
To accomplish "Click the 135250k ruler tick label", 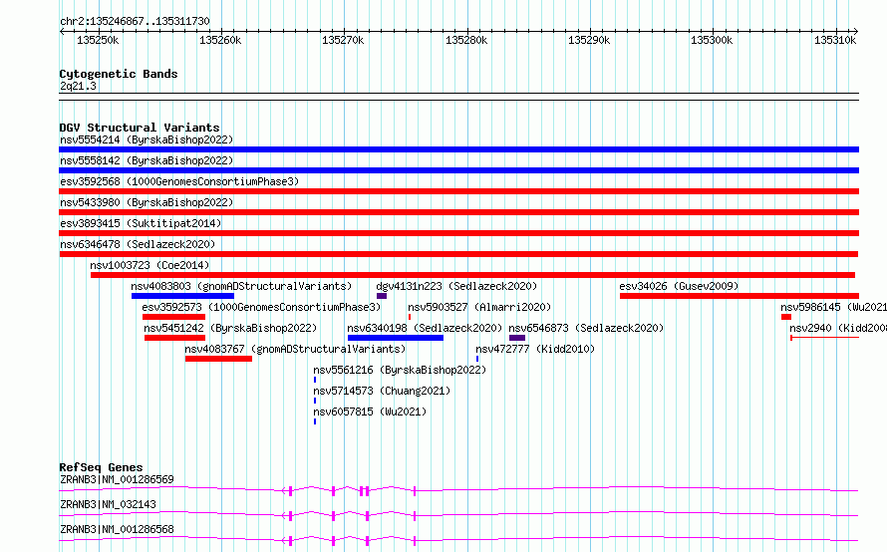I will [x=98, y=40].
